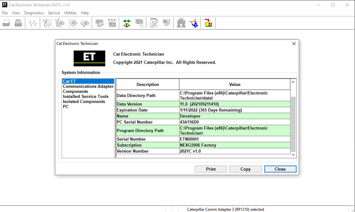Click the Configuration notepad-and-pencil icon
Viewport: 355px width, 212px height.
(x=154, y=22)
